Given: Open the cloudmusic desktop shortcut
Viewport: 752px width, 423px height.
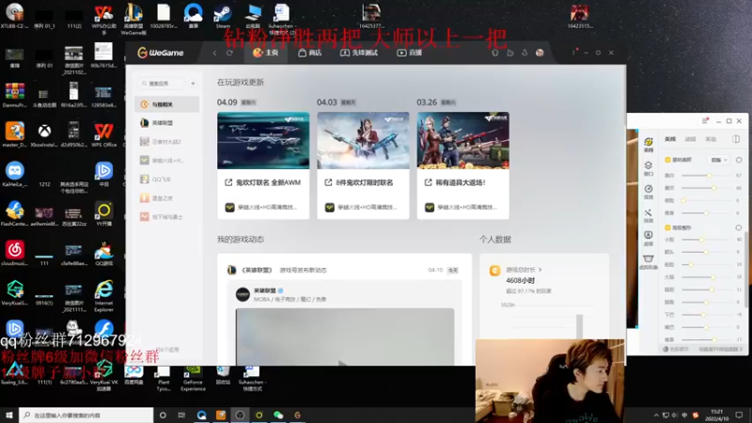Looking at the screenshot, I should [x=14, y=253].
